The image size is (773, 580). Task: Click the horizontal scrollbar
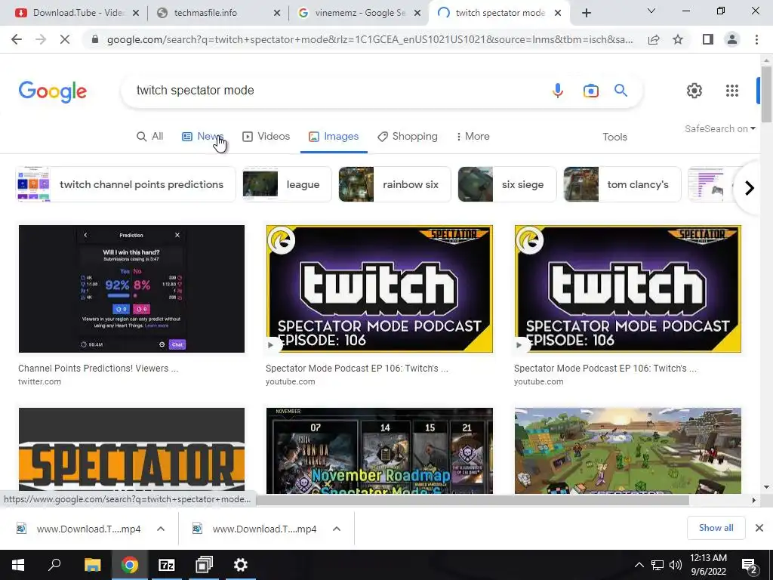coord(473,500)
